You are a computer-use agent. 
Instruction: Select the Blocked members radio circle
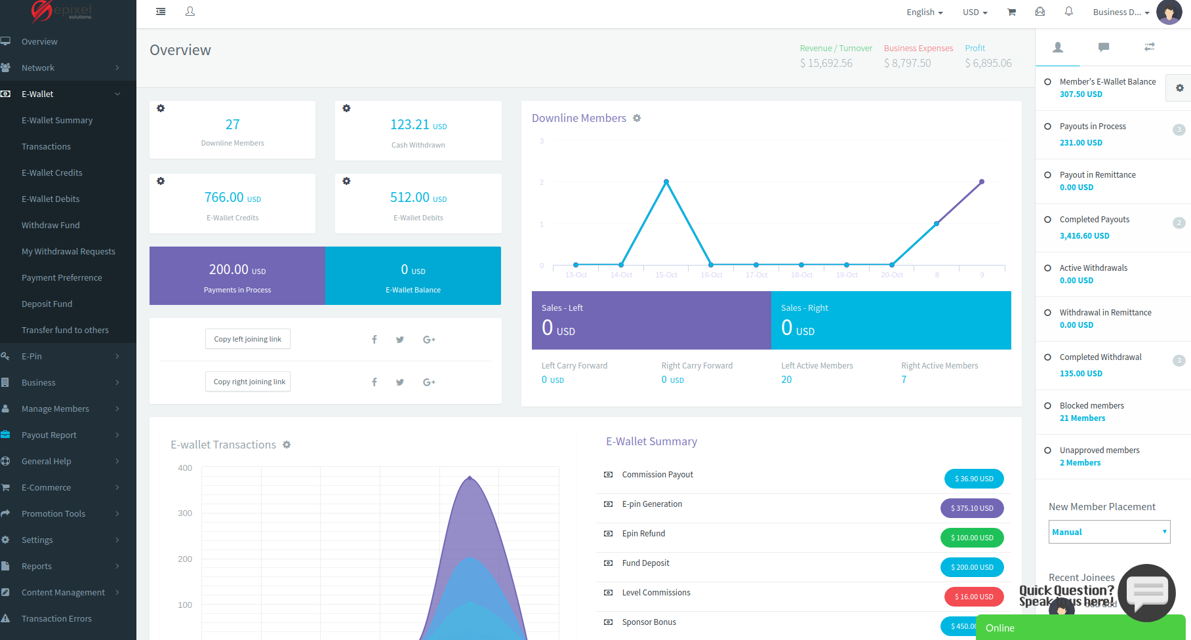pos(1047,405)
